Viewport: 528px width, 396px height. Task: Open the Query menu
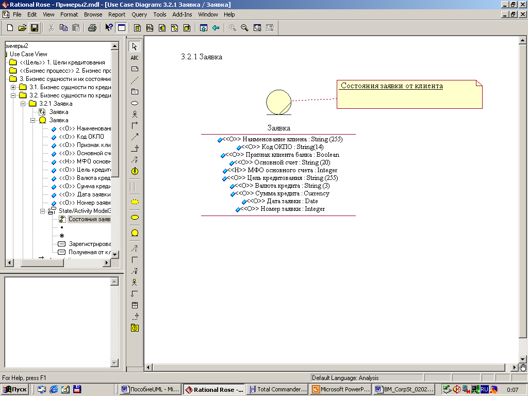(139, 14)
